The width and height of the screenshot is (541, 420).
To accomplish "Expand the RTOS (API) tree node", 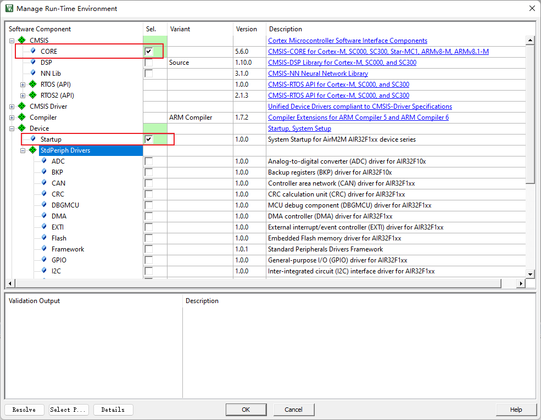I will click(x=23, y=85).
